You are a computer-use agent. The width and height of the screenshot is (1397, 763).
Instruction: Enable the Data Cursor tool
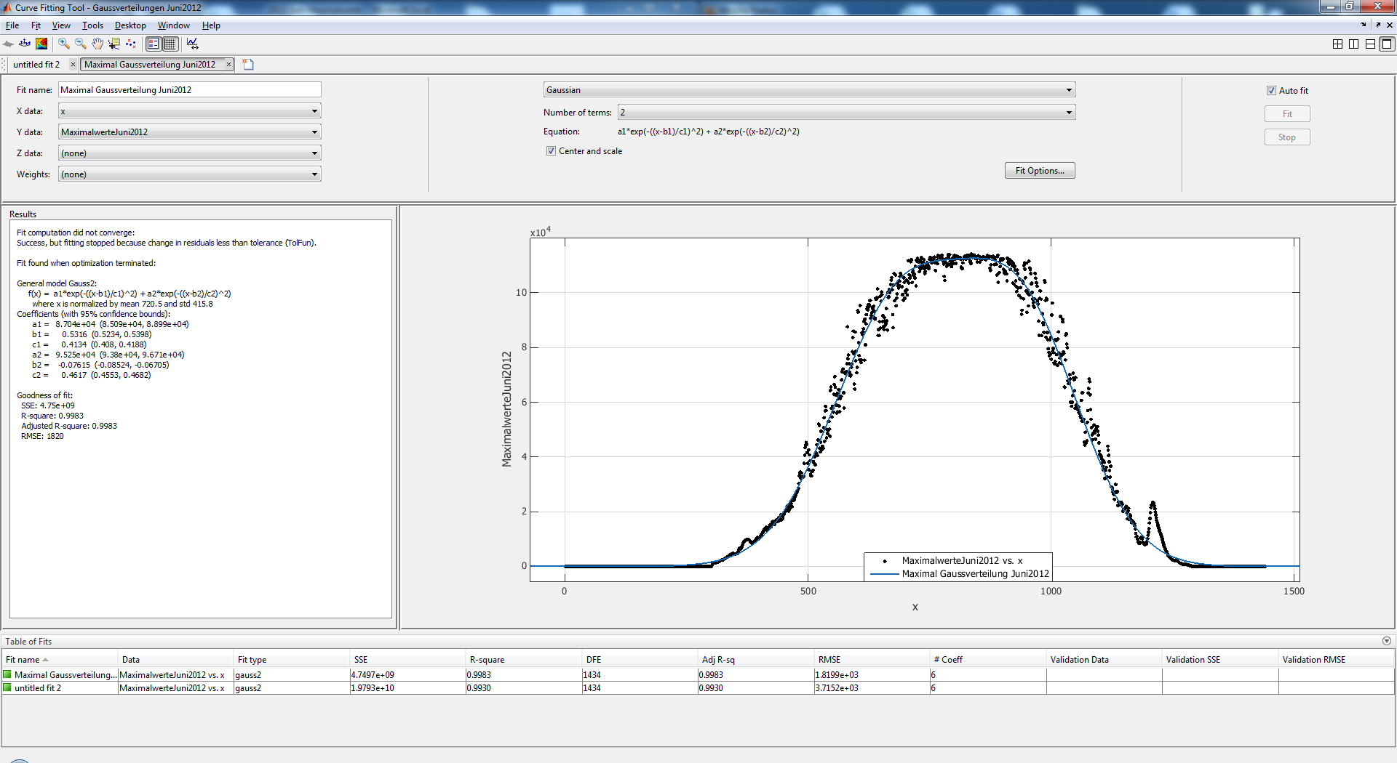click(x=114, y=44)
